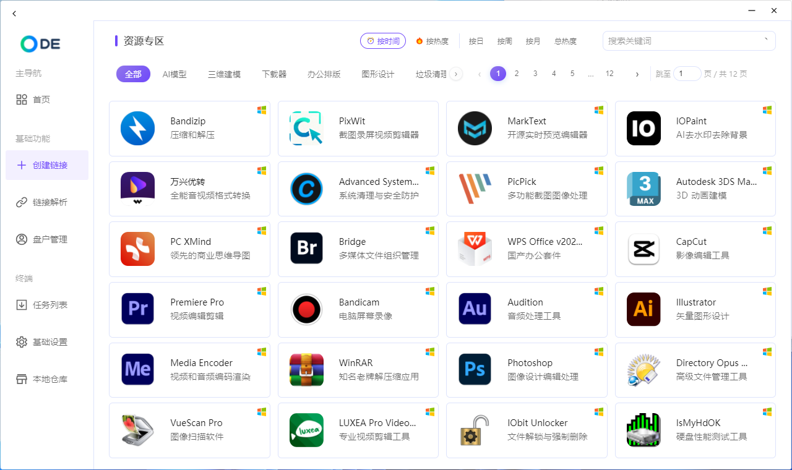Click the Autodesk 3DS Max icon
Screen dimensions: 792x470
[643, 189]
